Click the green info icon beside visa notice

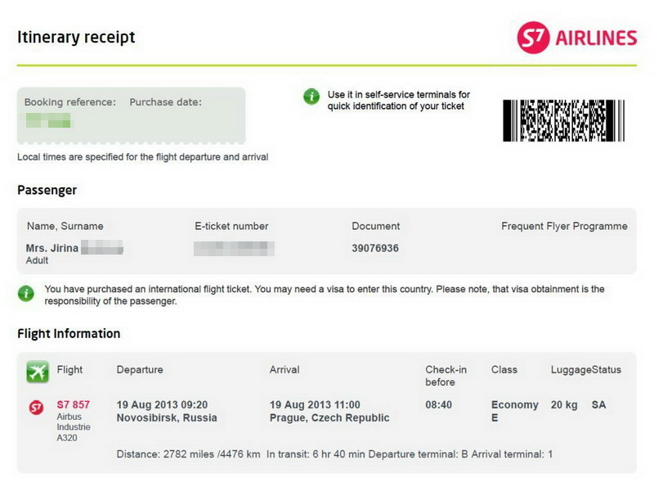[x=26, y=294]
